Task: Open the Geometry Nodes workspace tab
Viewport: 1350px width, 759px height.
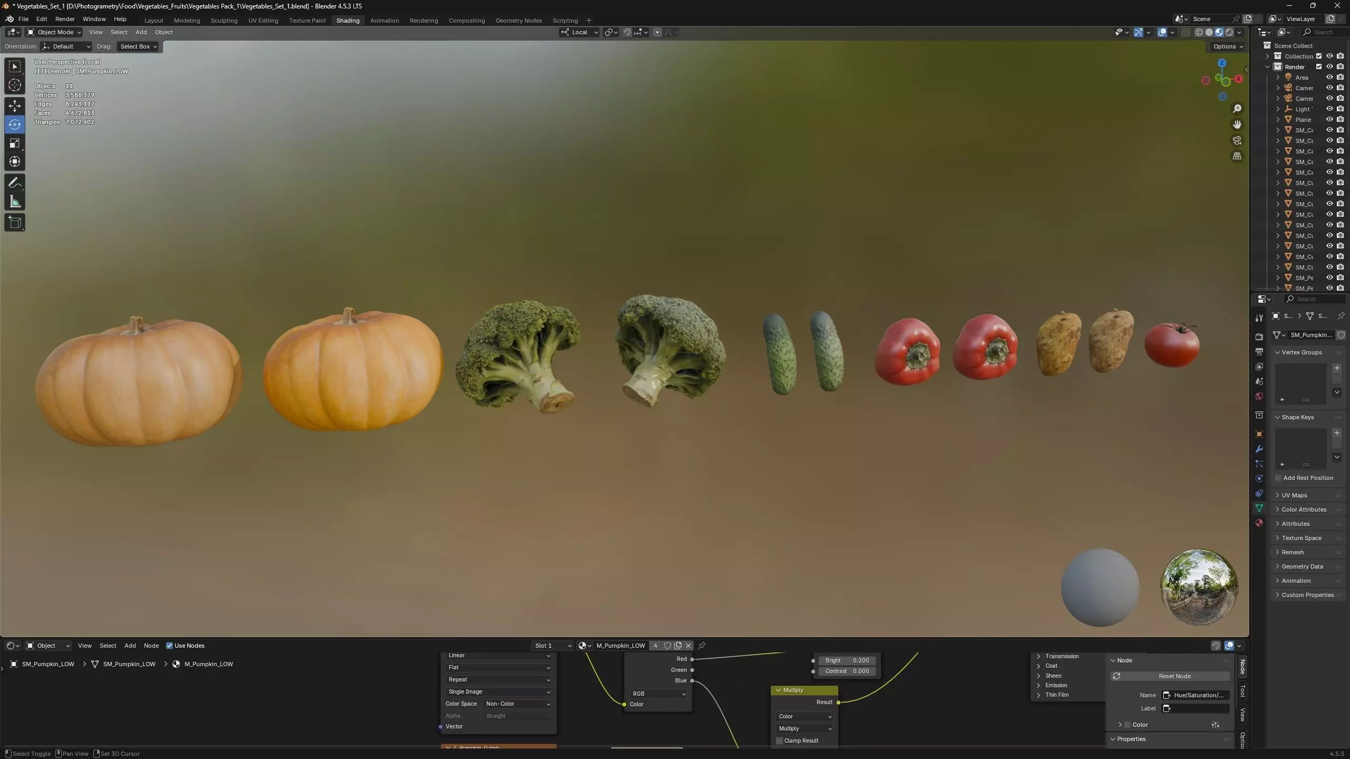Action: click(x=519, y=21)
